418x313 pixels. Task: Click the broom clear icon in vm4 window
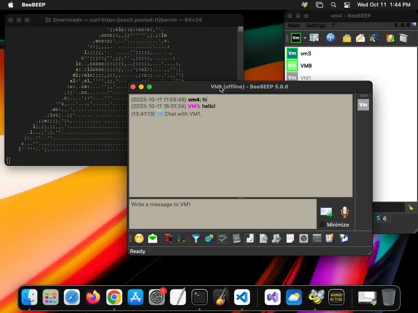pyautogui.click(x=411, y=207)
